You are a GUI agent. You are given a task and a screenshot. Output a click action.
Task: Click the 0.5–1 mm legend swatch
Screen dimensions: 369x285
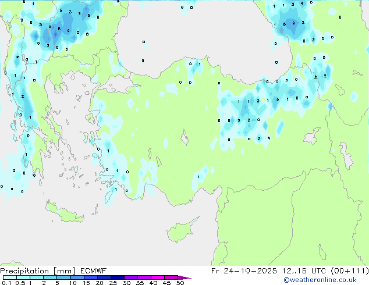[x=23, y=277]
